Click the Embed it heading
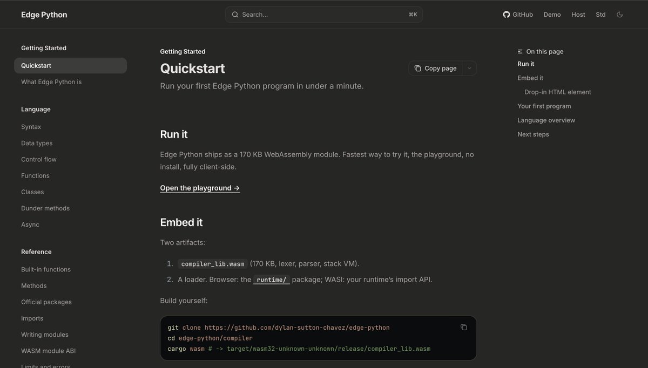 click(x=181, y=222)
